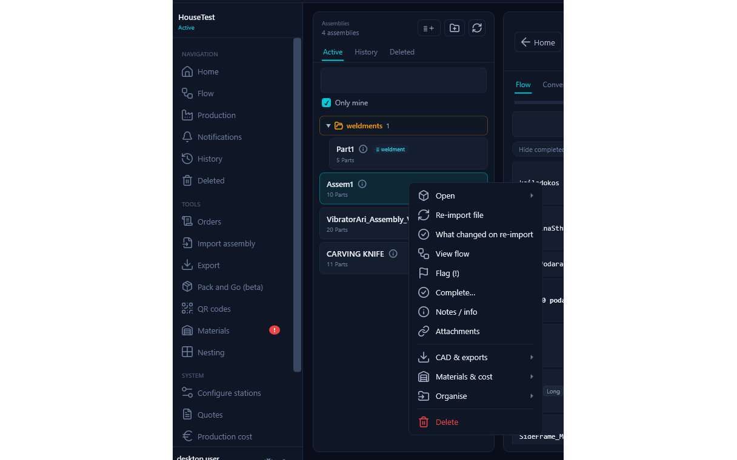The width and height of the screenshot is (737, 460).
Task: Select the Flow tab in right panel
Action: 523,85
